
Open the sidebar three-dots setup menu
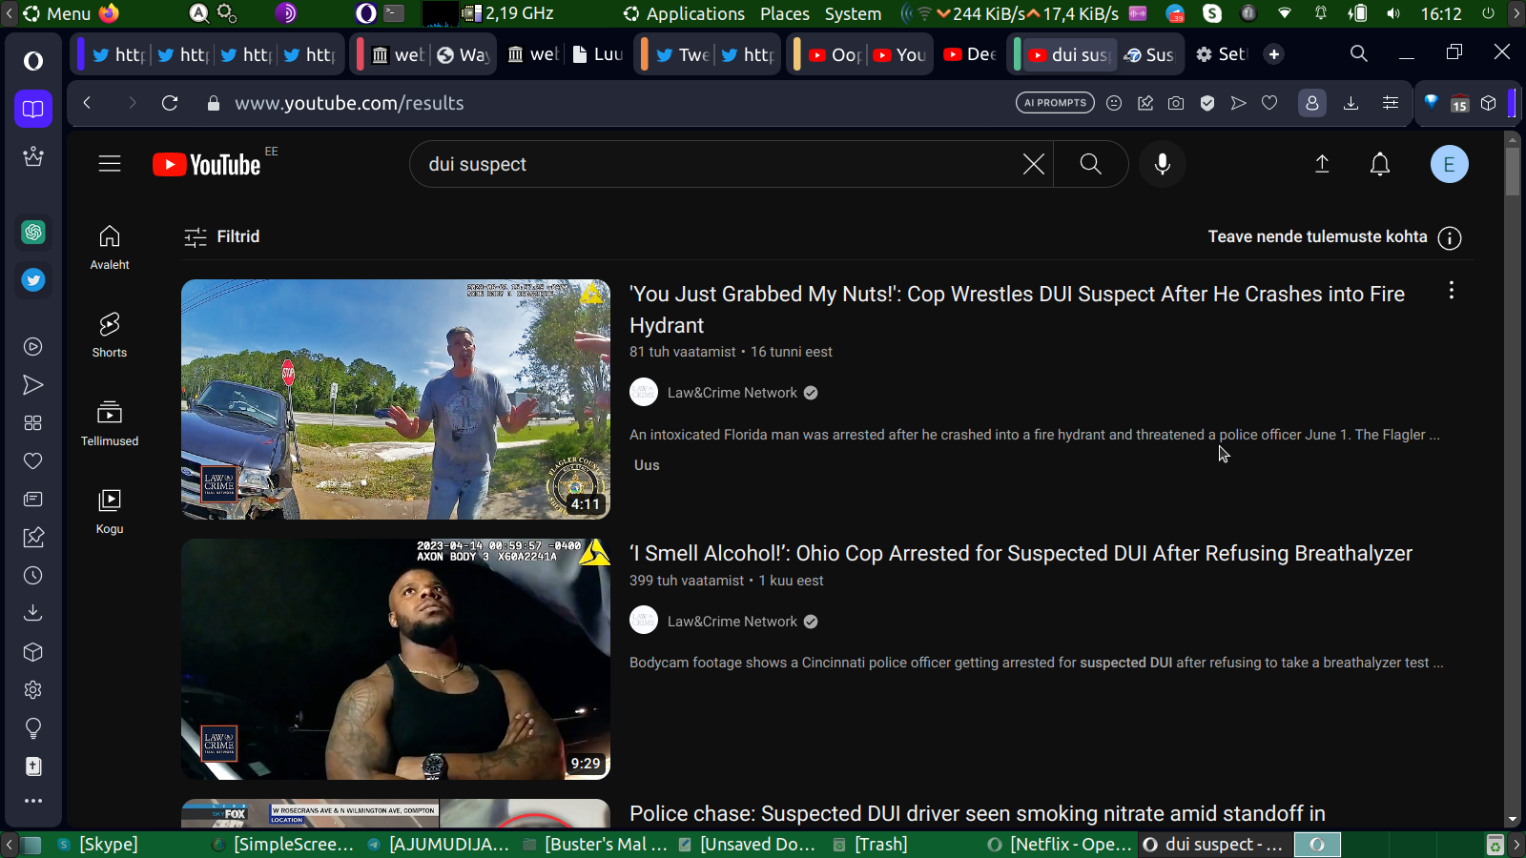[33, 801]
